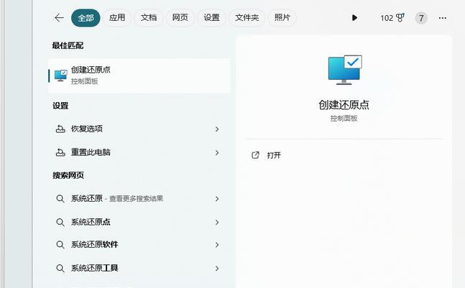The image size is (465, 288).
Task: Expand the 重置此电脑 chevron arrow
Action: click(217, 153)
